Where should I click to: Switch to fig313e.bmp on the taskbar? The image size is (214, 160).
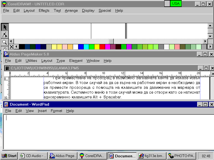(x=152, y=156)
